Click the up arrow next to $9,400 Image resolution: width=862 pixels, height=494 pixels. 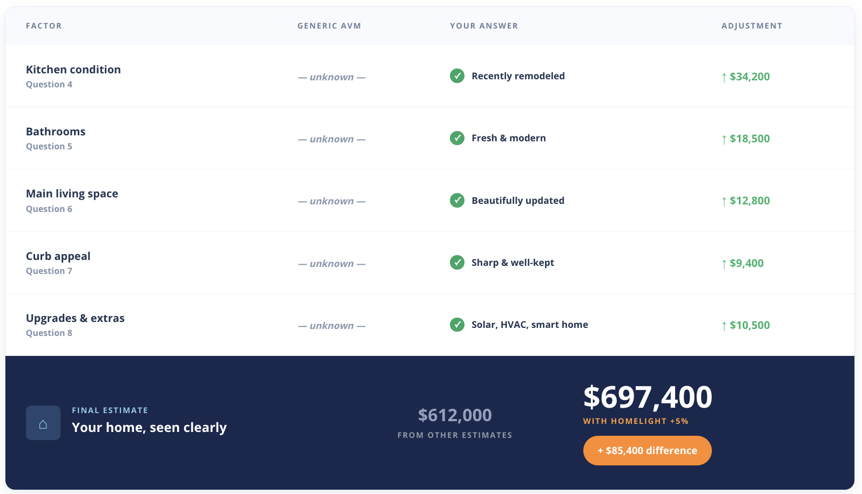tap(724, 264)
